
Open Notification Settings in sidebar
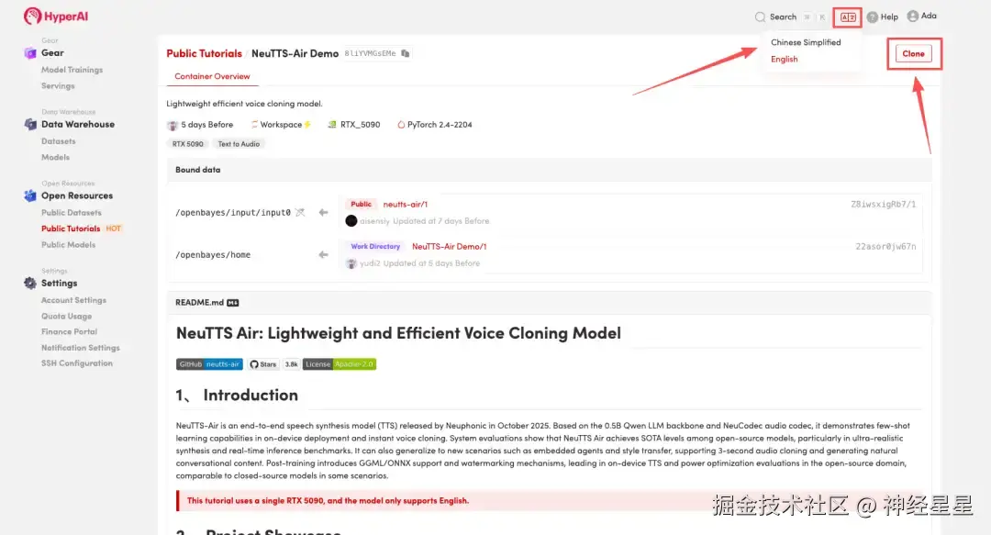[x=80, y=347]
